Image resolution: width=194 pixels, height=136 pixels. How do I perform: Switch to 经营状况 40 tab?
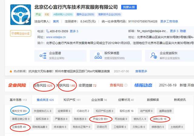point(126,100)
